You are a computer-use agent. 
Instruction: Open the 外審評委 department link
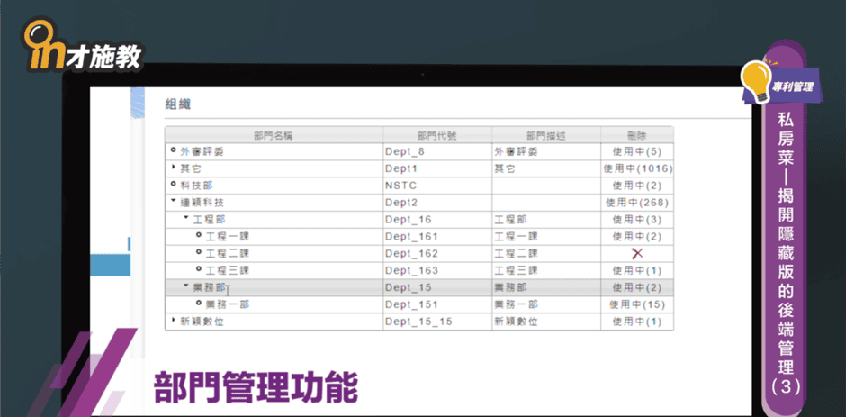coord(202,151)
